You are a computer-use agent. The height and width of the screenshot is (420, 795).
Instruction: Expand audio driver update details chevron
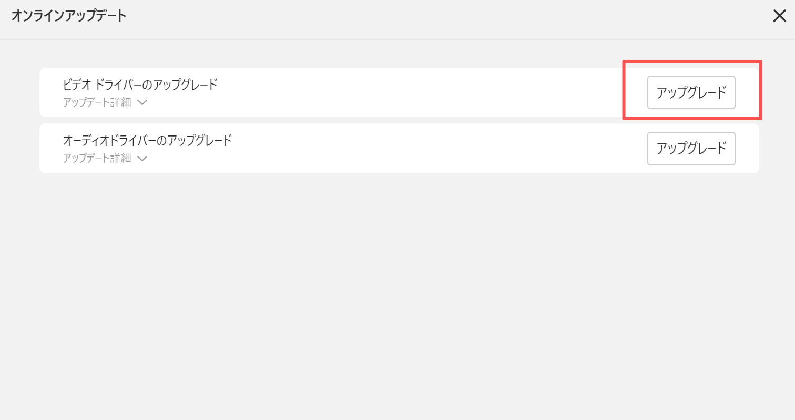142,159
